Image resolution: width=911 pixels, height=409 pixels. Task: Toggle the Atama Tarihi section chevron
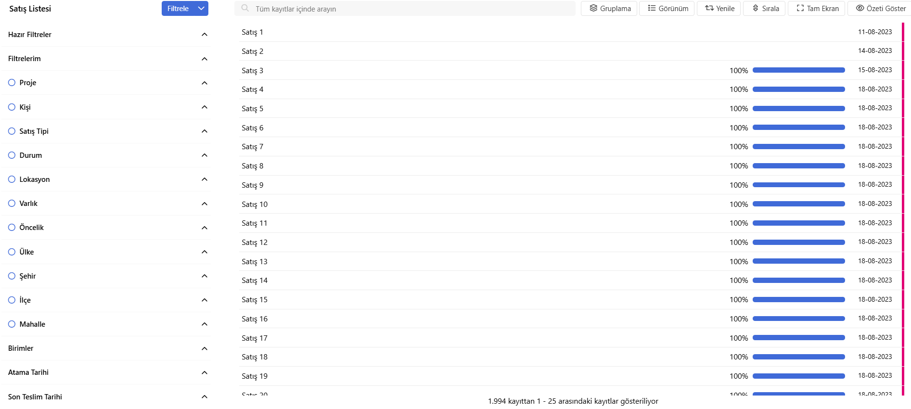click(205, 372)
